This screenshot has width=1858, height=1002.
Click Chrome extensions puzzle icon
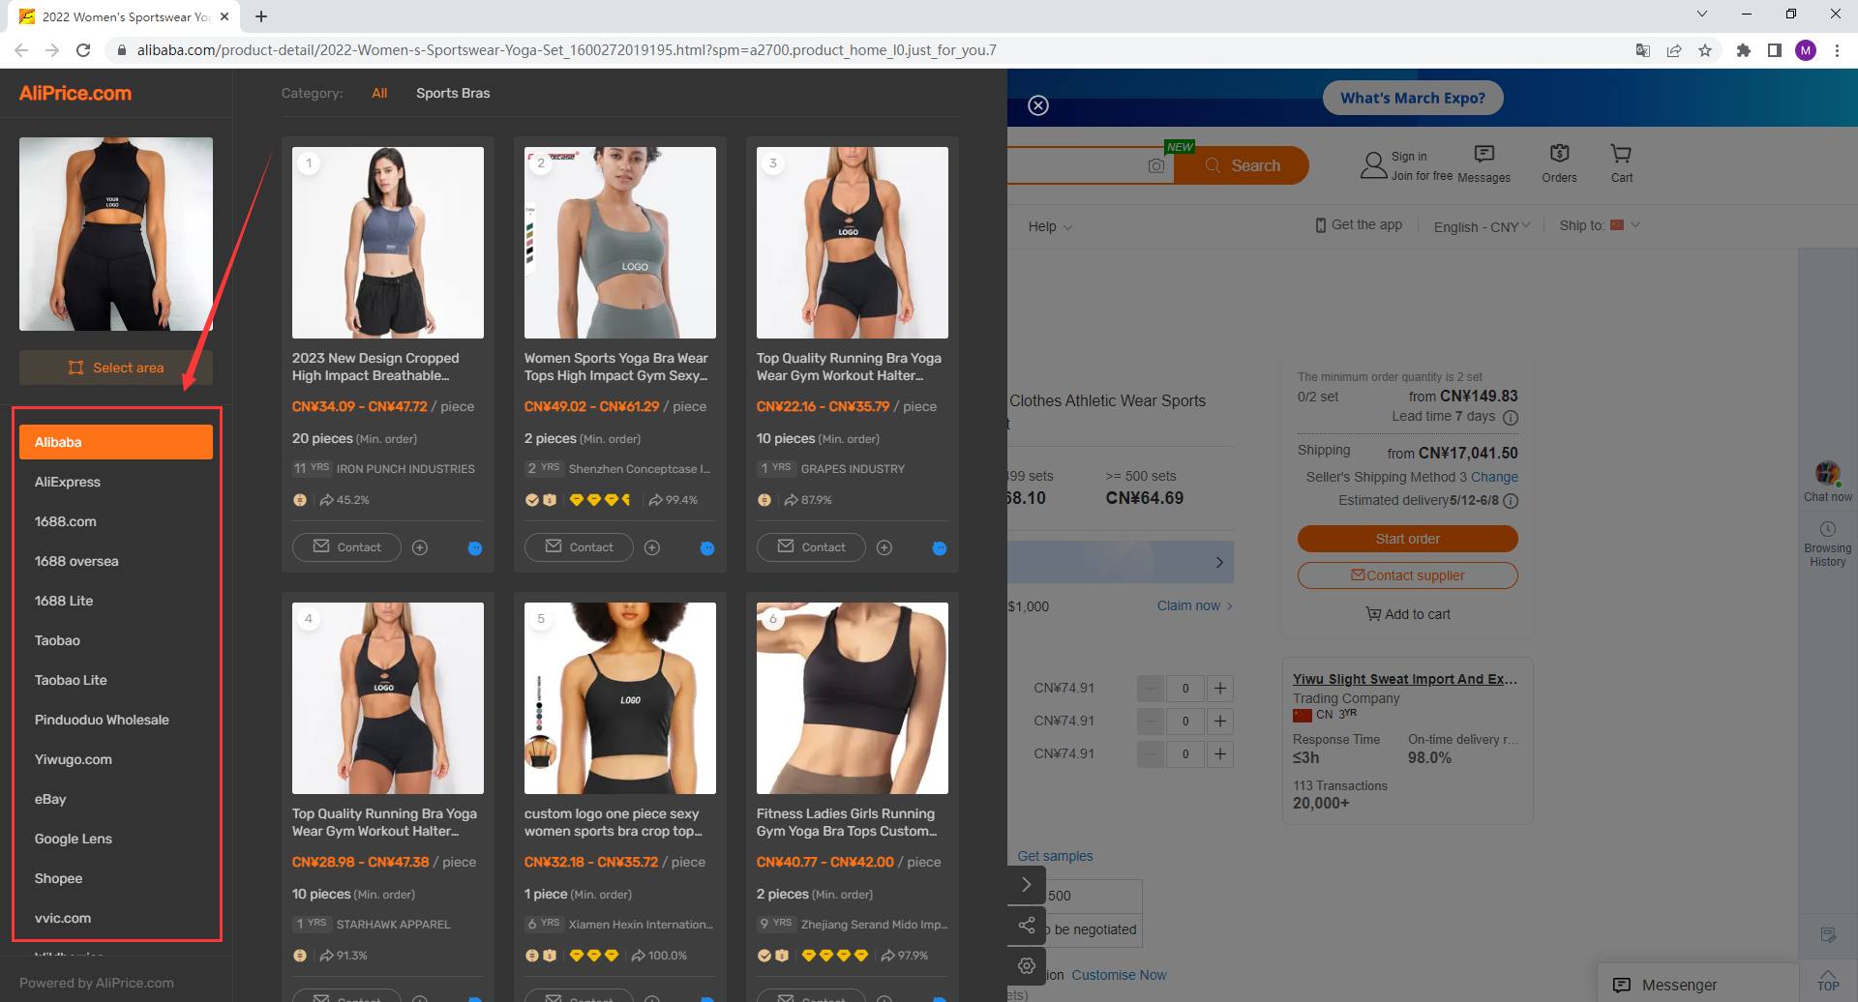click(1744, 50)
